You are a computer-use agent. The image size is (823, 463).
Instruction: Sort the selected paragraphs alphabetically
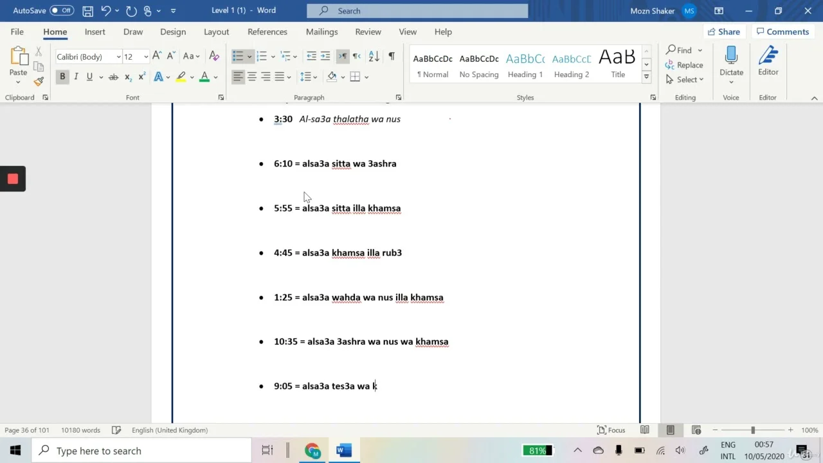tap(374, 57)
